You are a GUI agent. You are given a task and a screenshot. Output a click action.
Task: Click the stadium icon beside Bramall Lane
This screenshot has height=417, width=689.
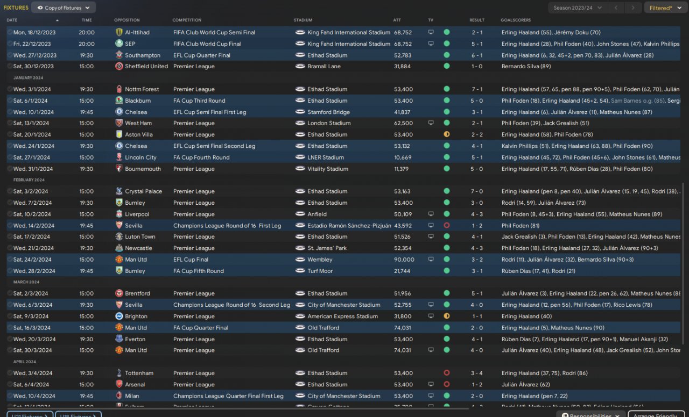[x=300, y=66]
